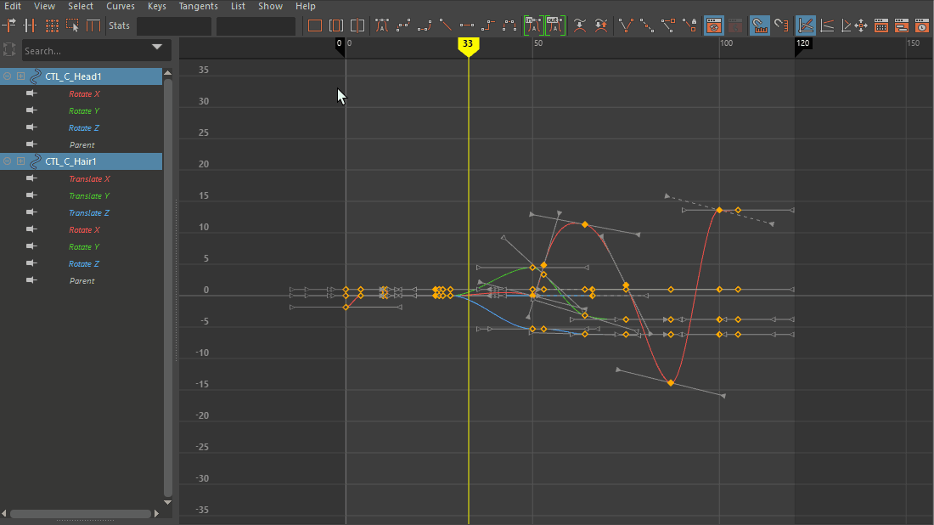Click outliner scroll up arrow
Viewport: 934px width, 525px height.
click(168, 73)
